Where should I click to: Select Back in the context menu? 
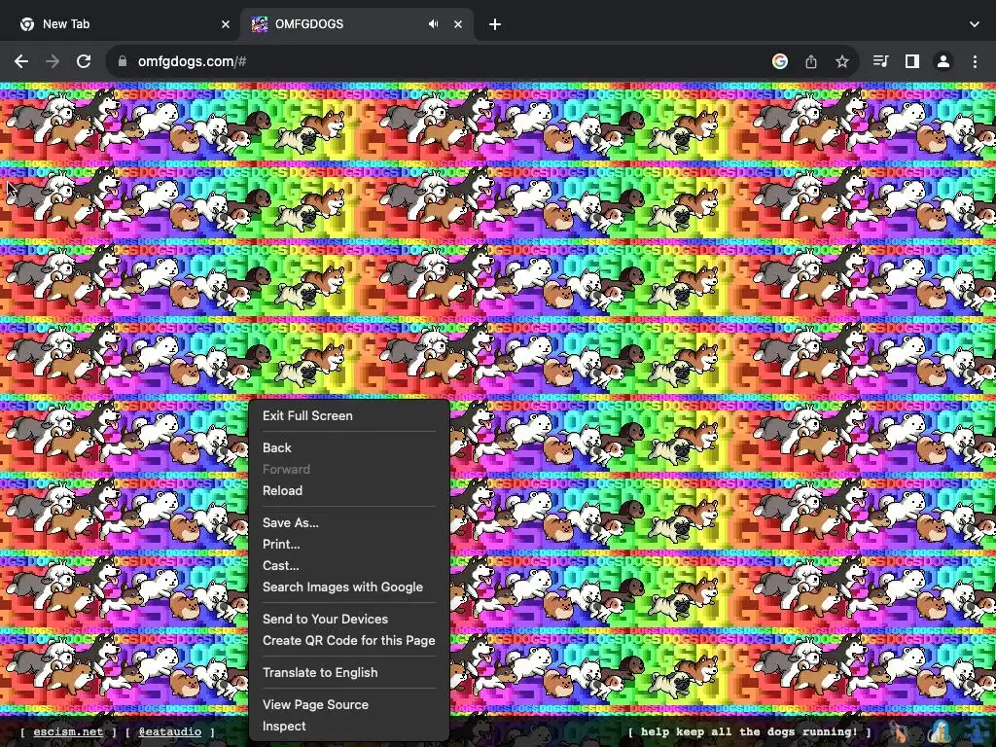coord(349,447)
